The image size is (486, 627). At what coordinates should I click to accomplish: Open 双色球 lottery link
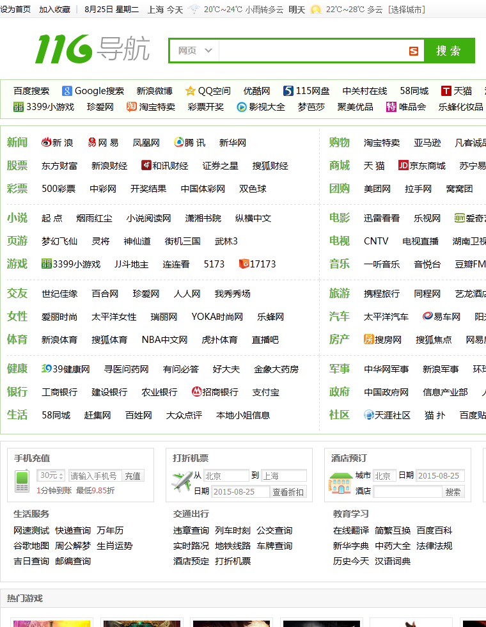[x=253, y=189]
